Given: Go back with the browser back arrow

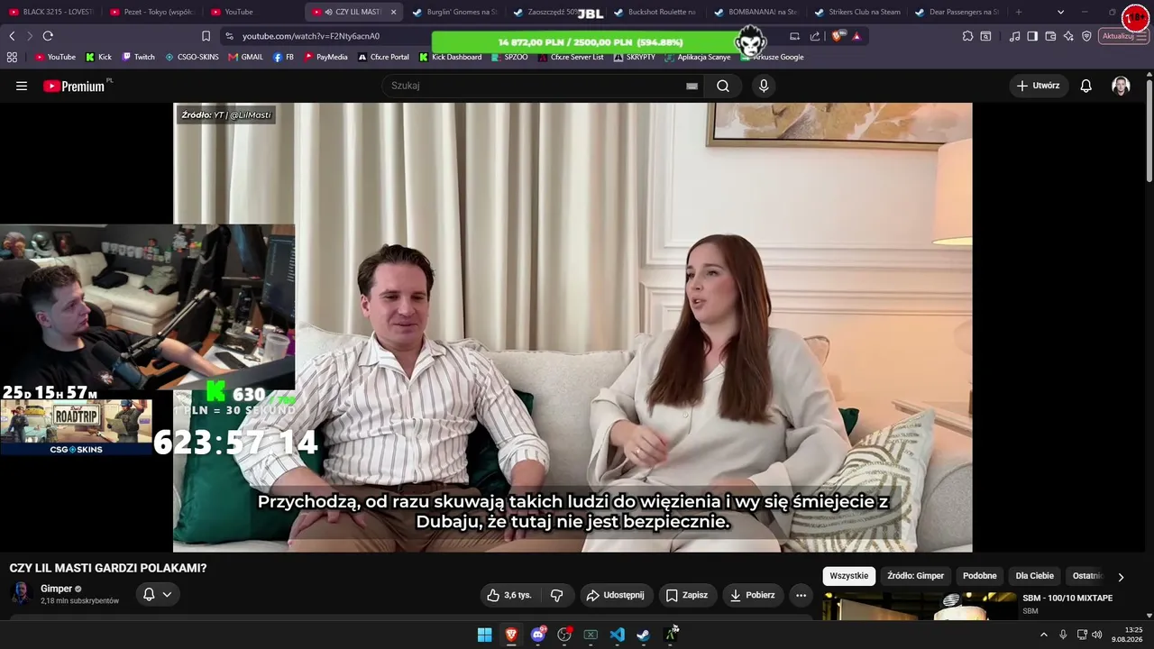Looking at the screenshot, I should [12, 36].
